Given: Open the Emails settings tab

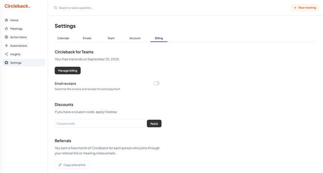Looking at the screenshot, I should click(x=87, y=38).
